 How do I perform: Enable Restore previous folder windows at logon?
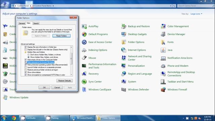pyautogui.click(x=26, y=70)
